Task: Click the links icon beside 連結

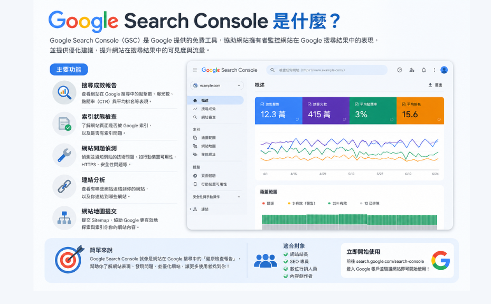Action: tap(195, 209)
